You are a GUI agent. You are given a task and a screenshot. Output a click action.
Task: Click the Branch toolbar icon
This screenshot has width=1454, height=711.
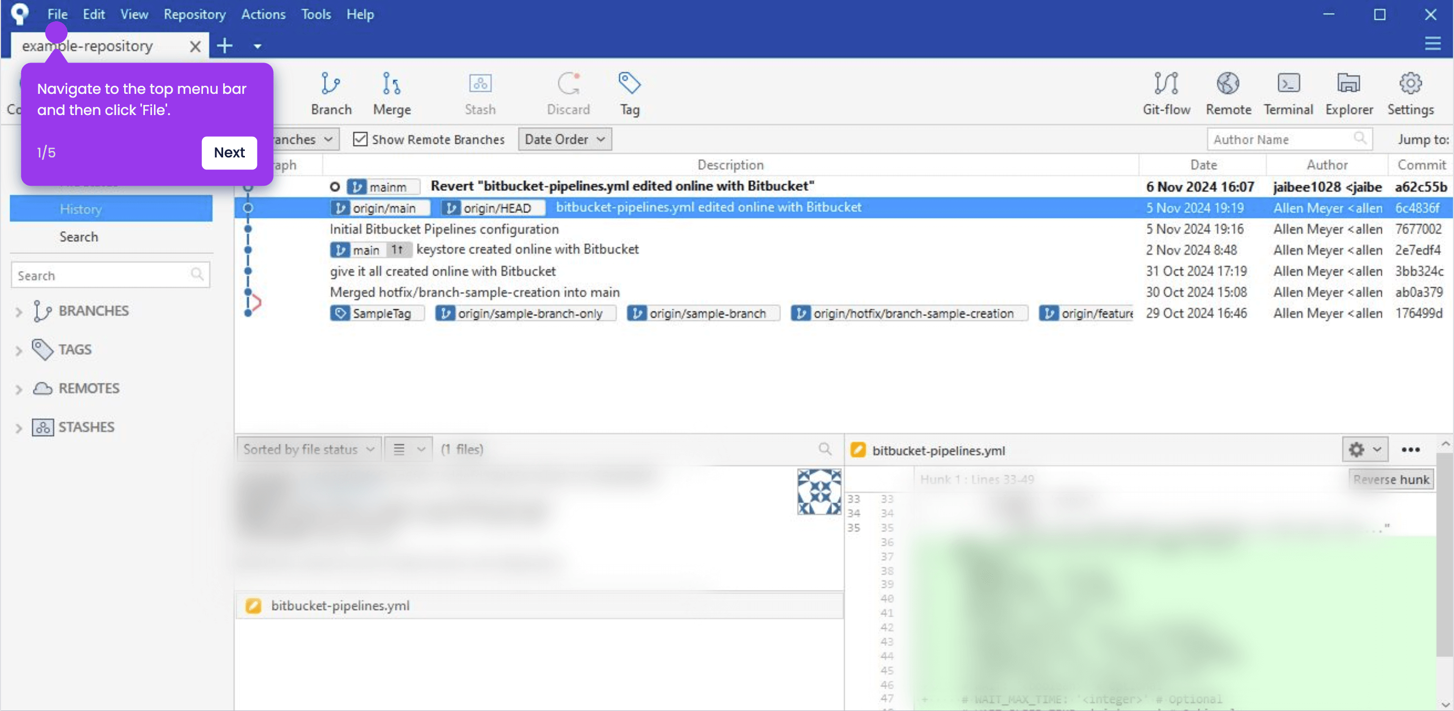(x=331, y=94)
